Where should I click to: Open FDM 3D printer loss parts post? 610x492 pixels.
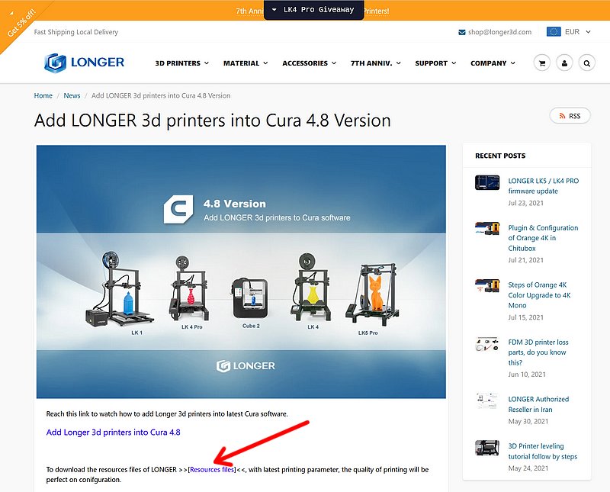tap(538, 352)
